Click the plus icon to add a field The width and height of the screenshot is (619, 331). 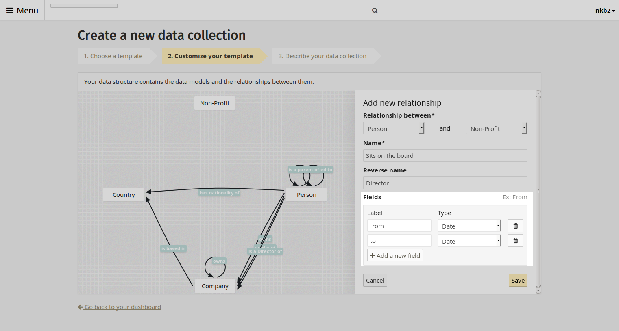coord(373,255)
